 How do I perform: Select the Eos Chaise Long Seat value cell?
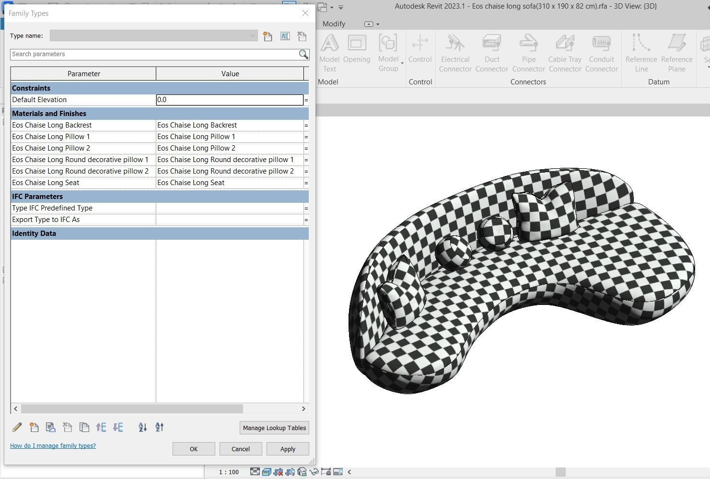coord(230,183)
